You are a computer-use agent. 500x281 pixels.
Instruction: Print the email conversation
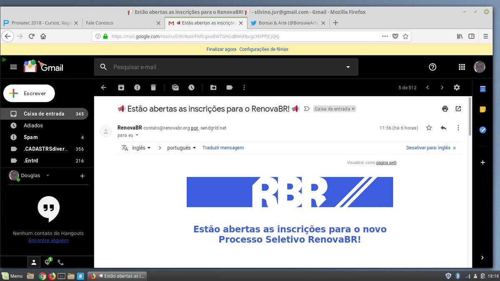[445, 109]
